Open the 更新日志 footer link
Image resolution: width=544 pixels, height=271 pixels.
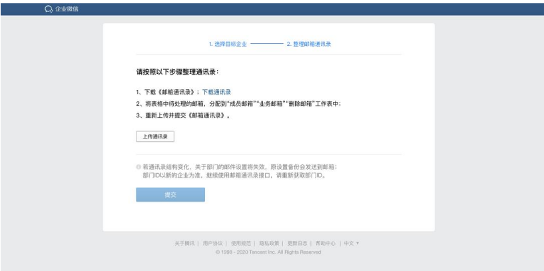[x=296, y=243]
